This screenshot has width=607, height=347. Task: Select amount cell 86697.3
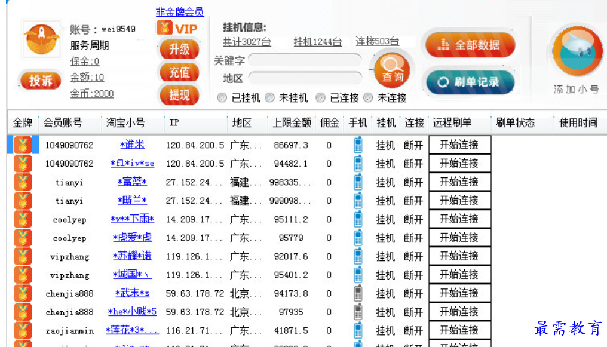coord(291,145)
